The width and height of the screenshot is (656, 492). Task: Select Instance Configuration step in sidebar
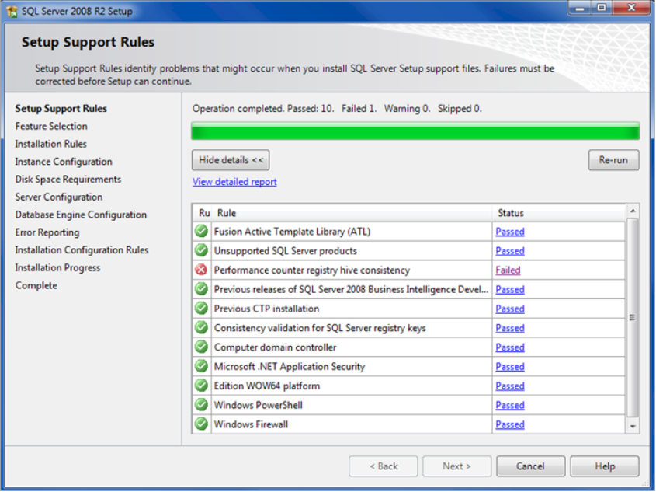[64, 162]
